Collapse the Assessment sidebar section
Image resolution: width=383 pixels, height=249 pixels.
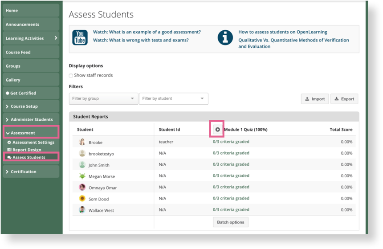31,133
